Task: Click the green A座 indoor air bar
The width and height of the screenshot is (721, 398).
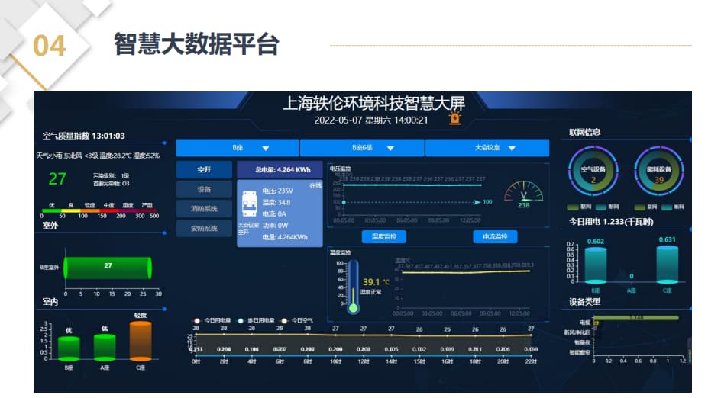Action: [105, 348]
